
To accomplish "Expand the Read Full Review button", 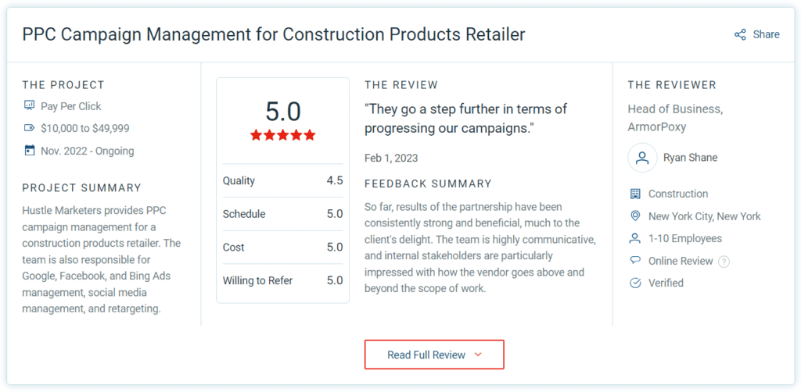I will (426, 355).
